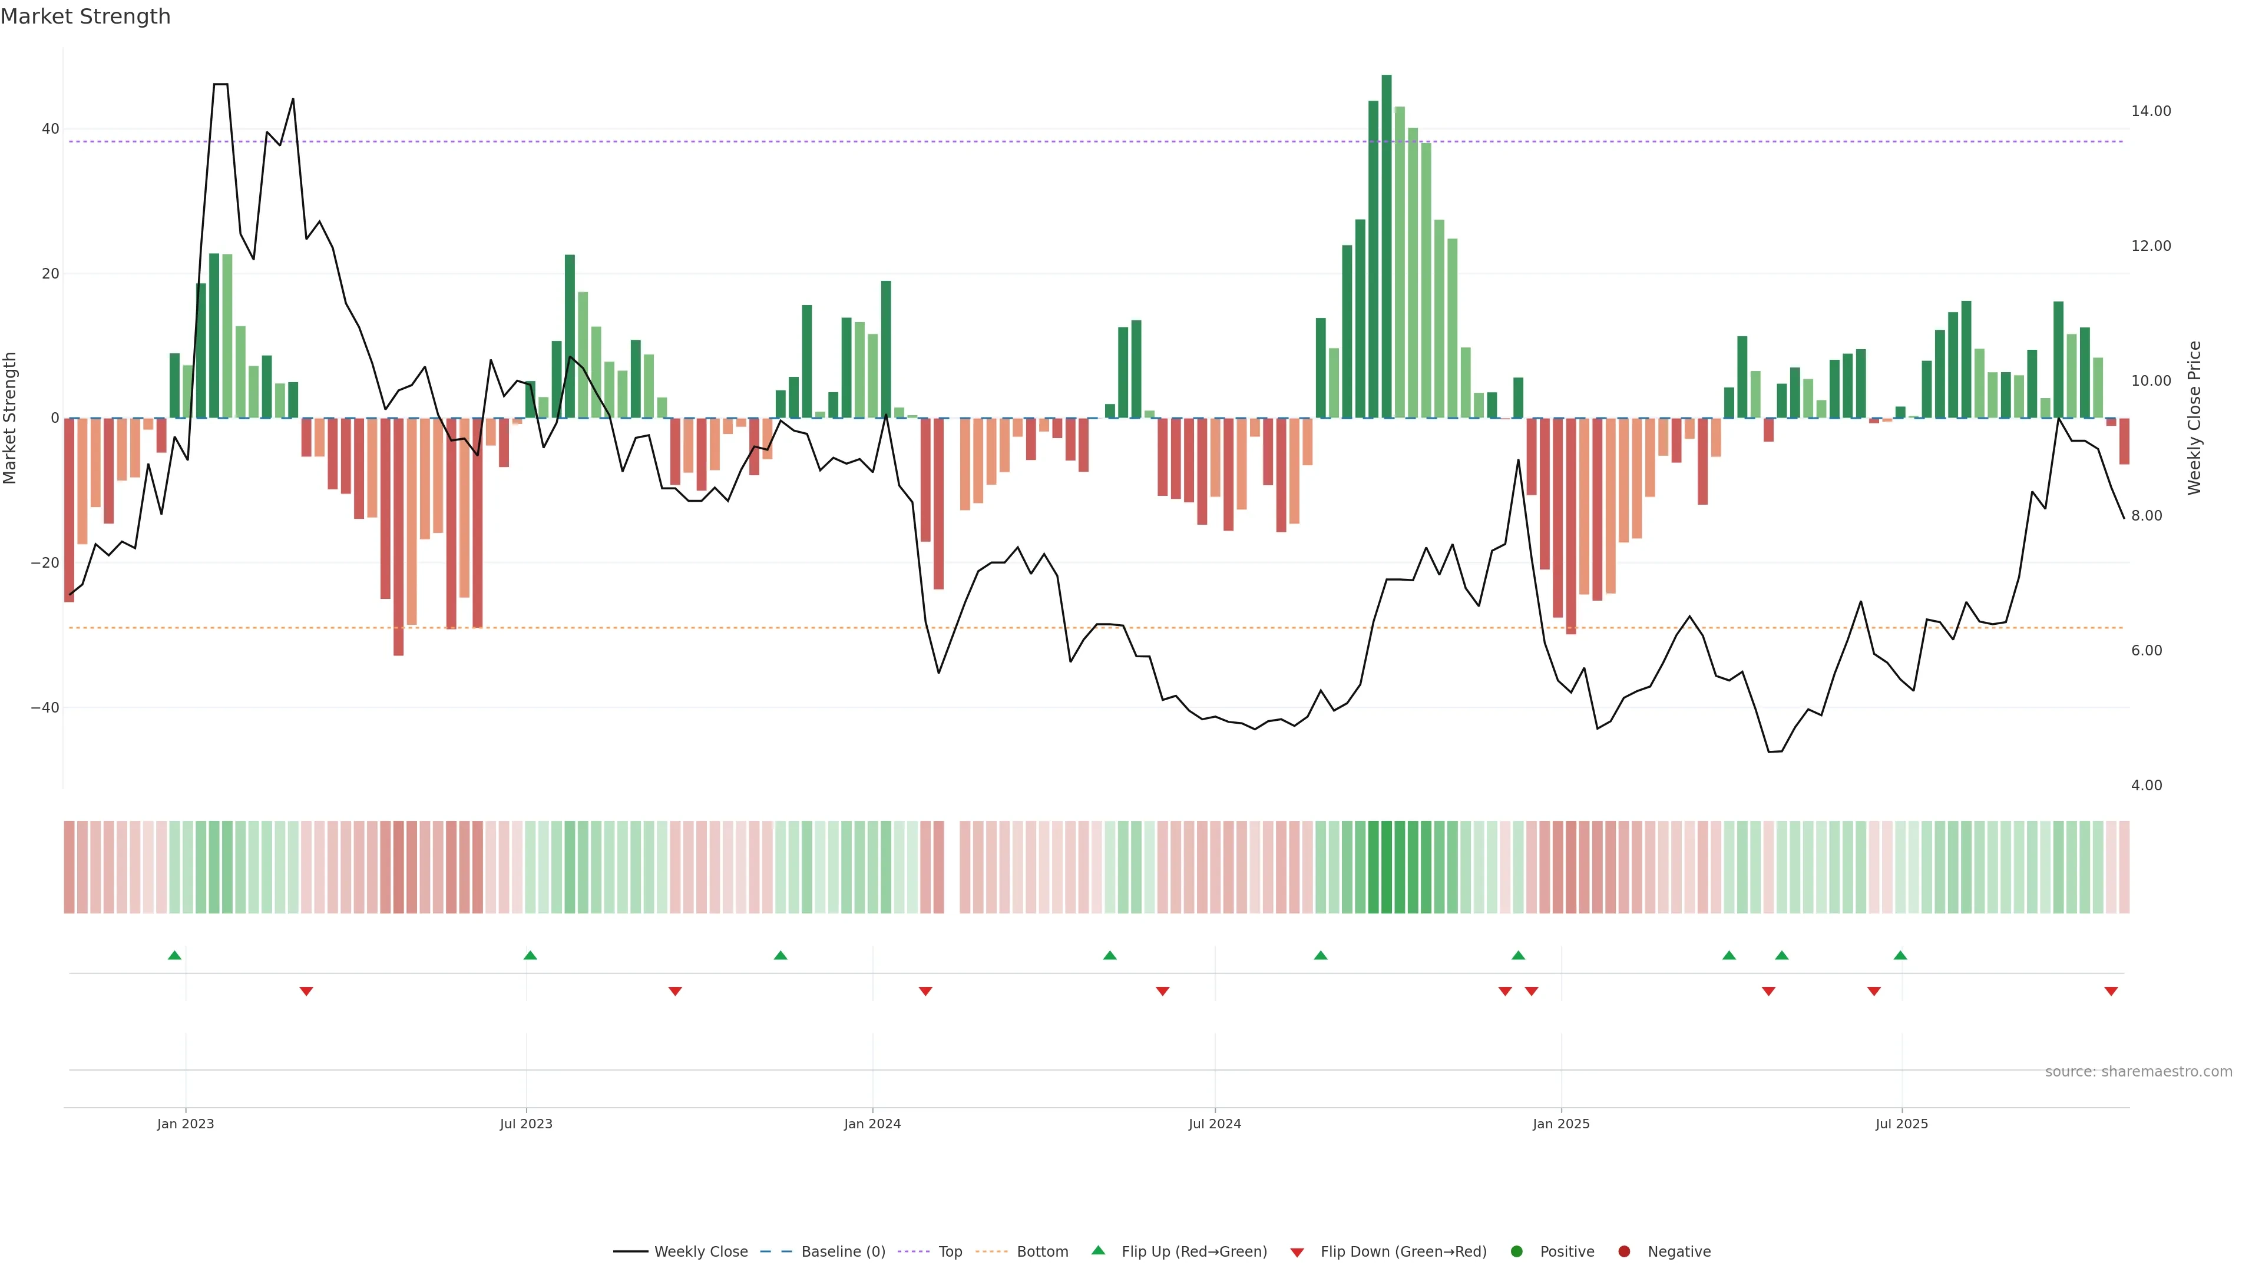Click the green Positive circle legend icon

point(1516,1252)
